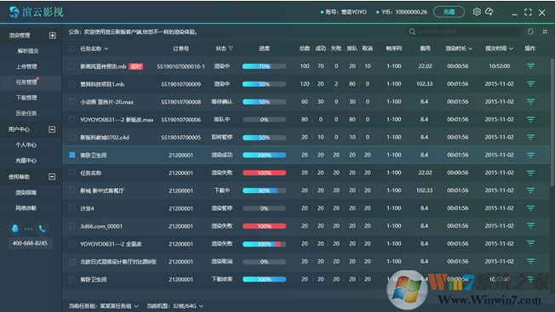
Task: Click the announcement text 公告
Action: point(133,31)
